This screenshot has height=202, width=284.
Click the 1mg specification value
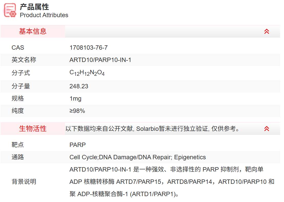(75, 99)
